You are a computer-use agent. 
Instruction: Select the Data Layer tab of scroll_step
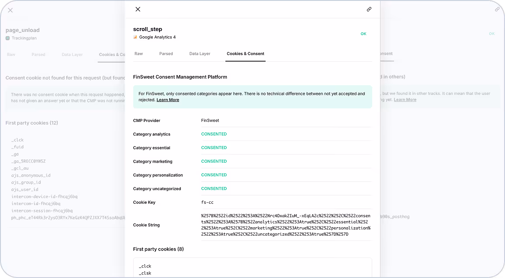(200, 54)
